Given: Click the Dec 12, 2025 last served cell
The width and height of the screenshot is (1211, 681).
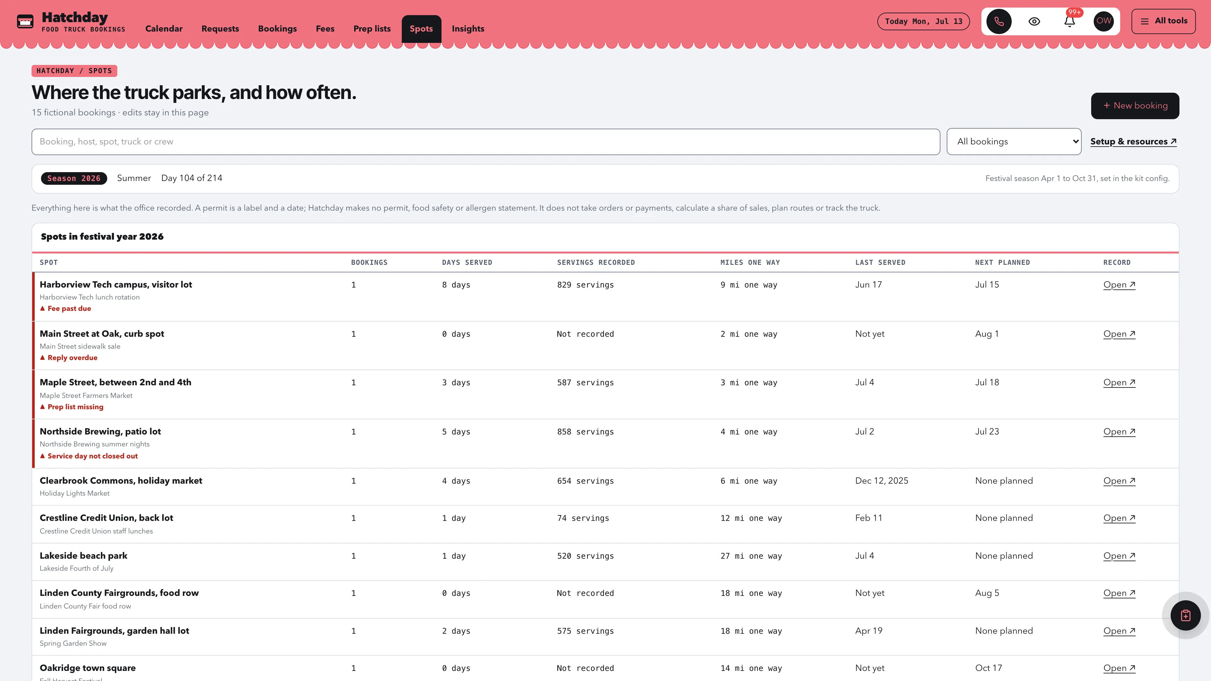Looking at the screenshot, I should pos(881,481).
